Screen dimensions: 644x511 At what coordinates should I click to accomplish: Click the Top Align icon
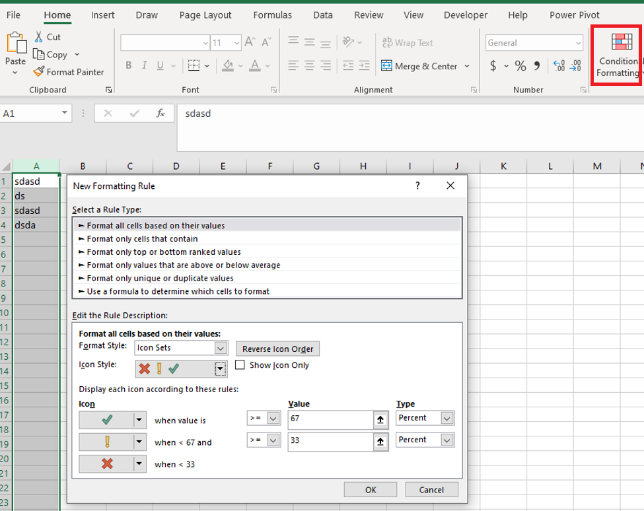293,42
